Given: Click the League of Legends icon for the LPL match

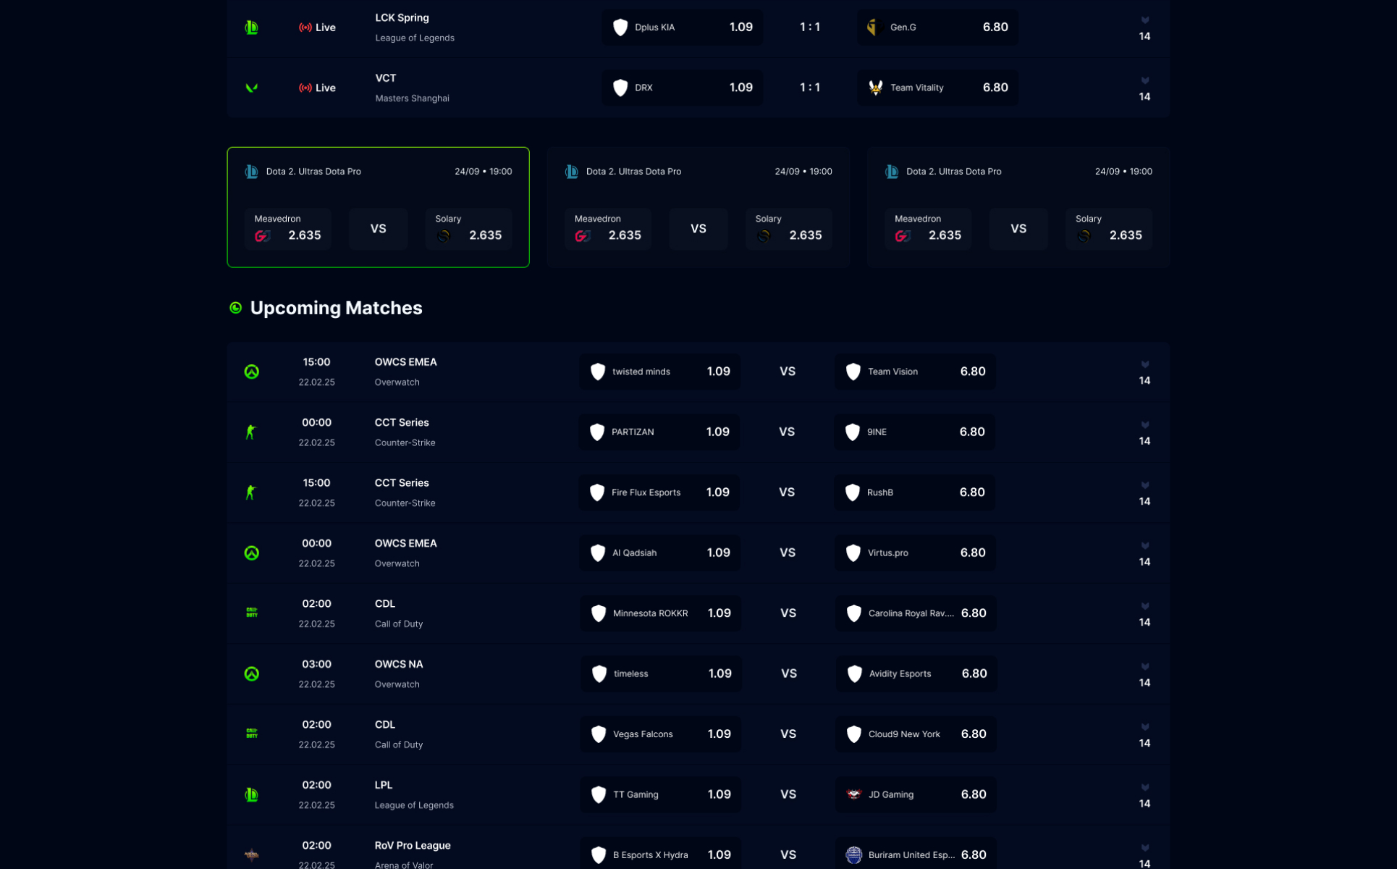Looking at the screenshot, I should point(251,794).
